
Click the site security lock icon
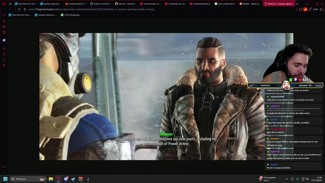coord(25,9)
